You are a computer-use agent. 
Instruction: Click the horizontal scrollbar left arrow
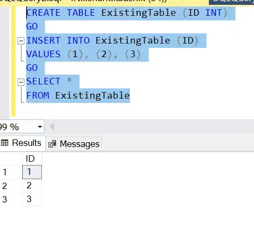tap(52, 126)
